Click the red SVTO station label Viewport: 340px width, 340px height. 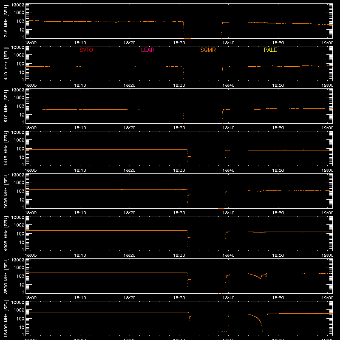pyautogui.click(x=86, y=50)
